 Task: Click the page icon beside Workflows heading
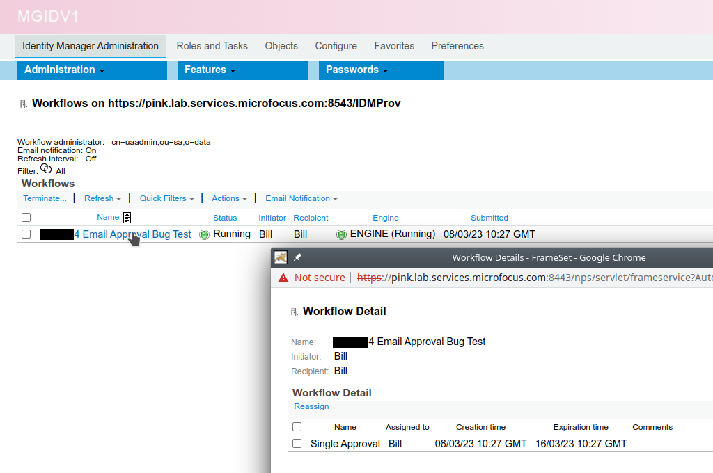pos(23,103)
